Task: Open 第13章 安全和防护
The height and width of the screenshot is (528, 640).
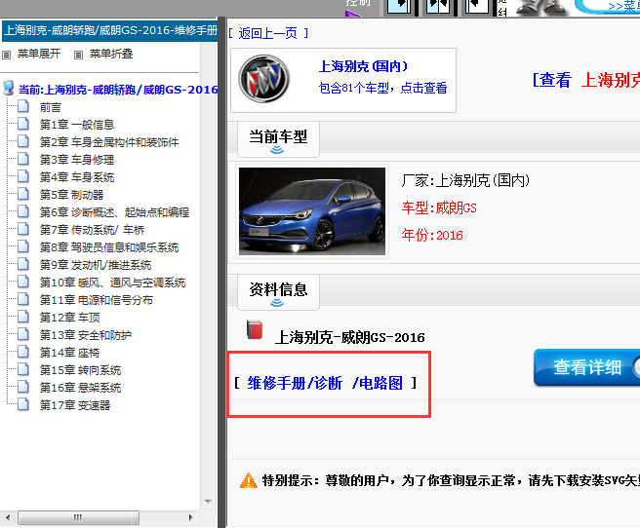Action: click(x=86, y=335)
